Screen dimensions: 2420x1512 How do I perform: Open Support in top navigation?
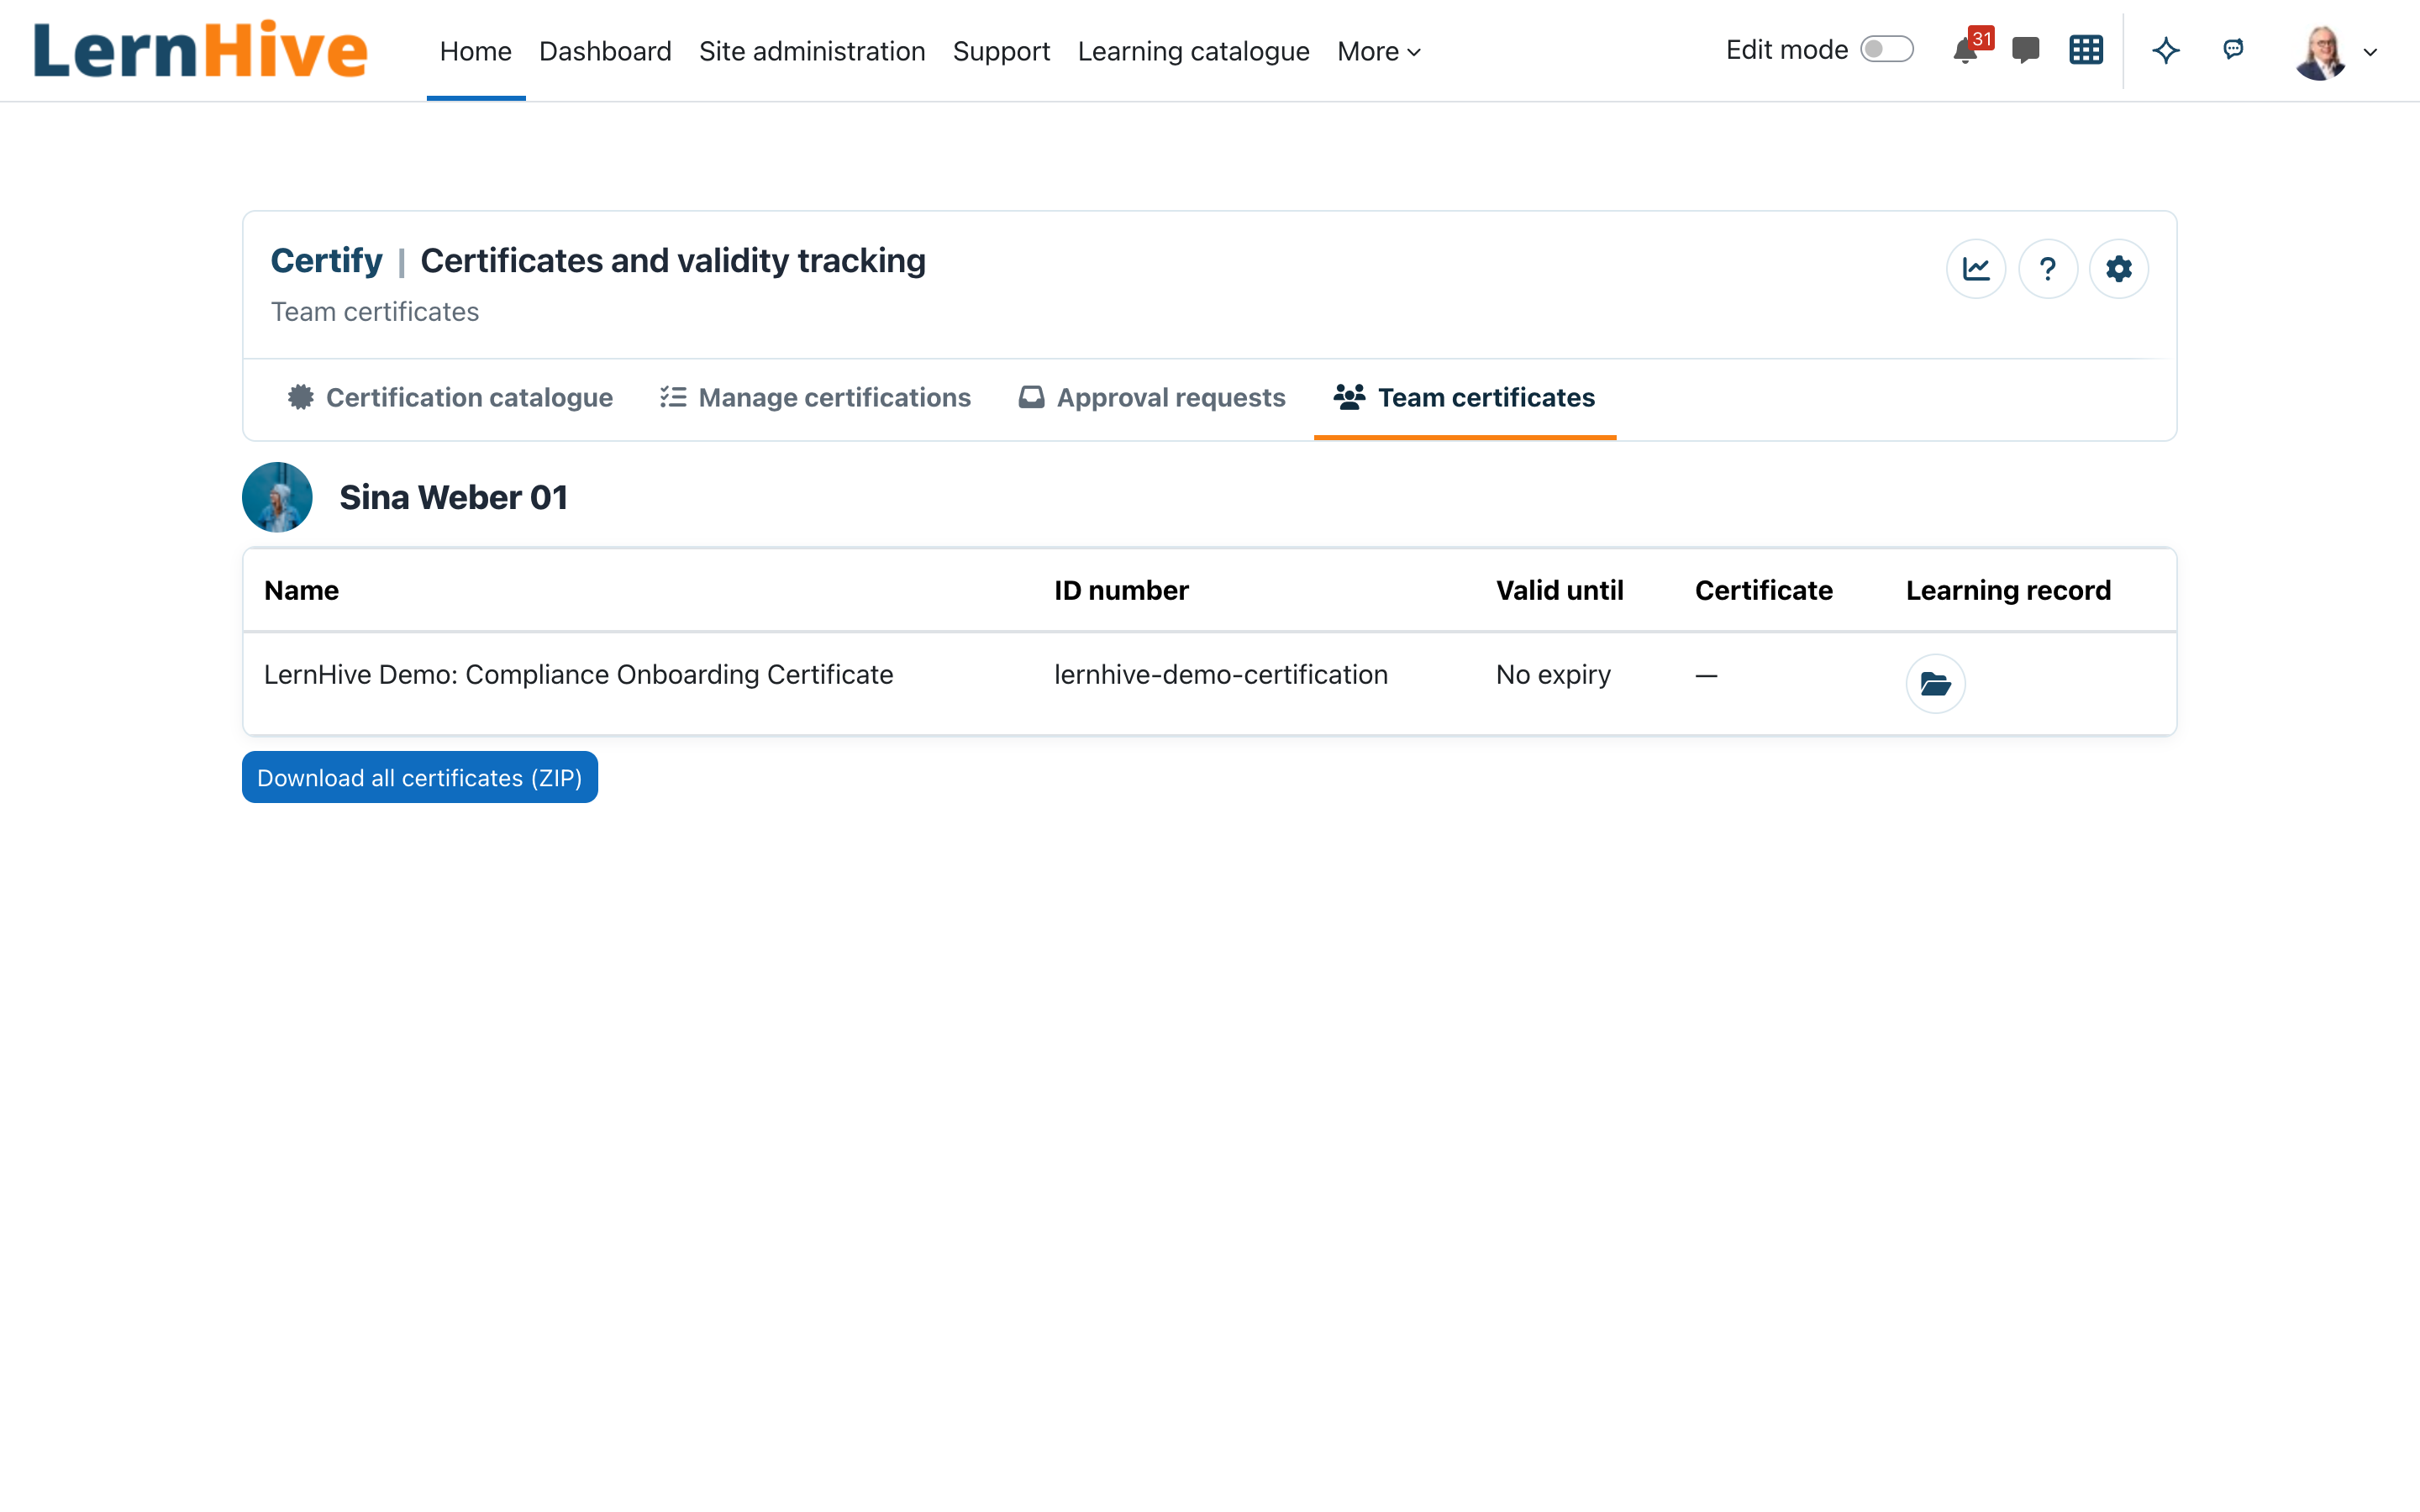point(1001,51)
